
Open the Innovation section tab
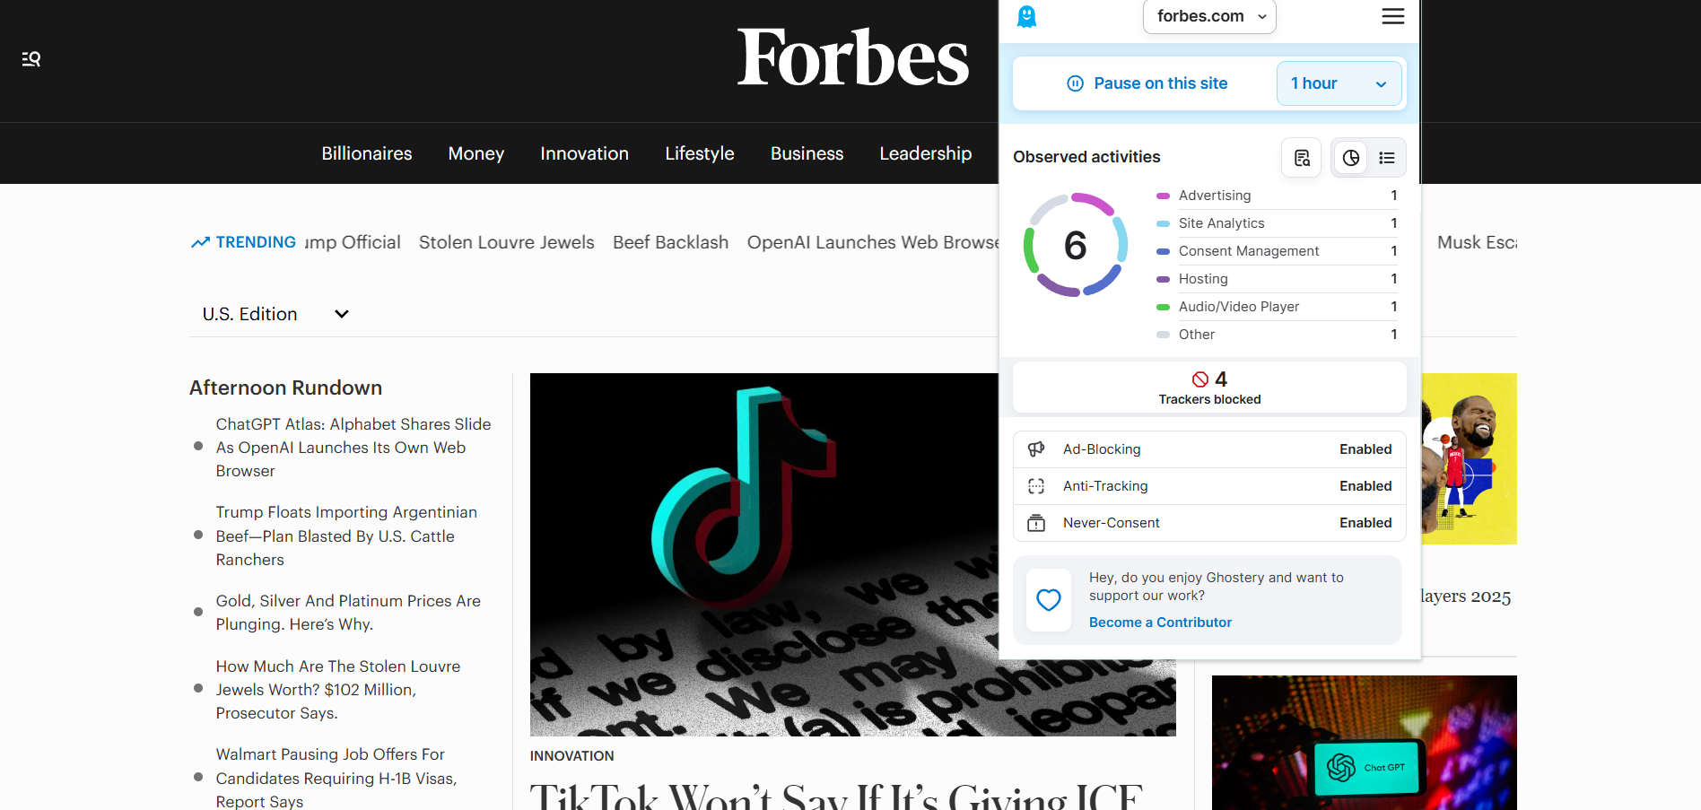tap(584, 152)
